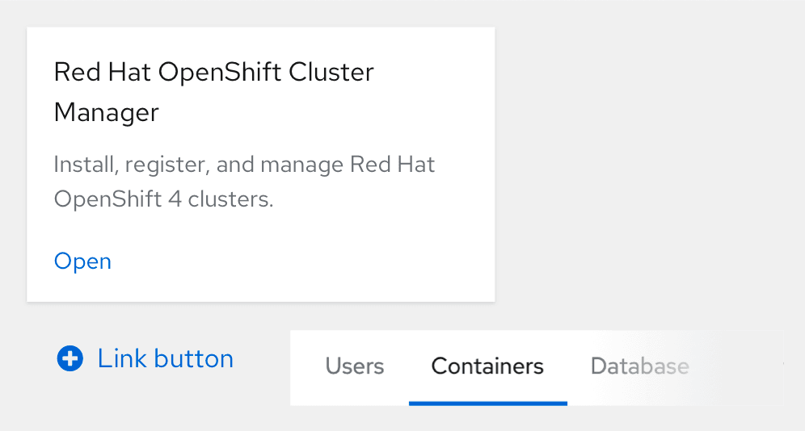The width and height of the screenshot is (805, 431).
Task: Click the "Link button" text
Action: [165, 358]
